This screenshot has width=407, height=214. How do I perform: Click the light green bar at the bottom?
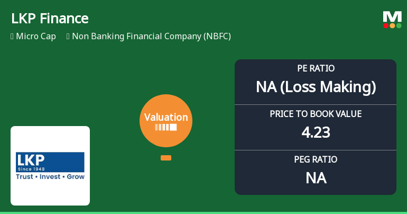click(x=203, y=212)
